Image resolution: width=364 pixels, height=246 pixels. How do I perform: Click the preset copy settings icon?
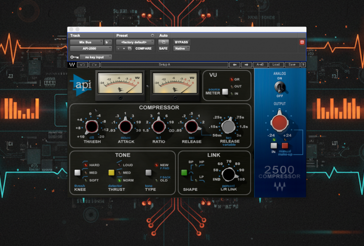point(130,48)
